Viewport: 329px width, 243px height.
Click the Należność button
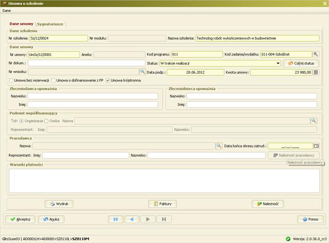click(268, 204)
